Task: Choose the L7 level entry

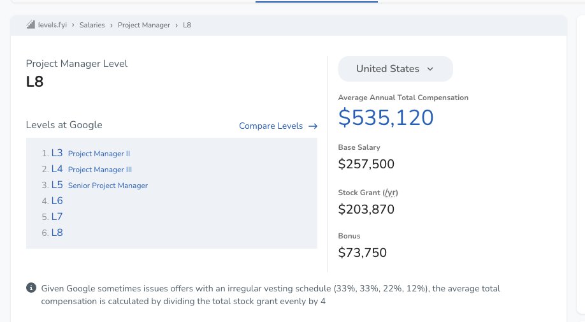Action: [x=57, y=217]
